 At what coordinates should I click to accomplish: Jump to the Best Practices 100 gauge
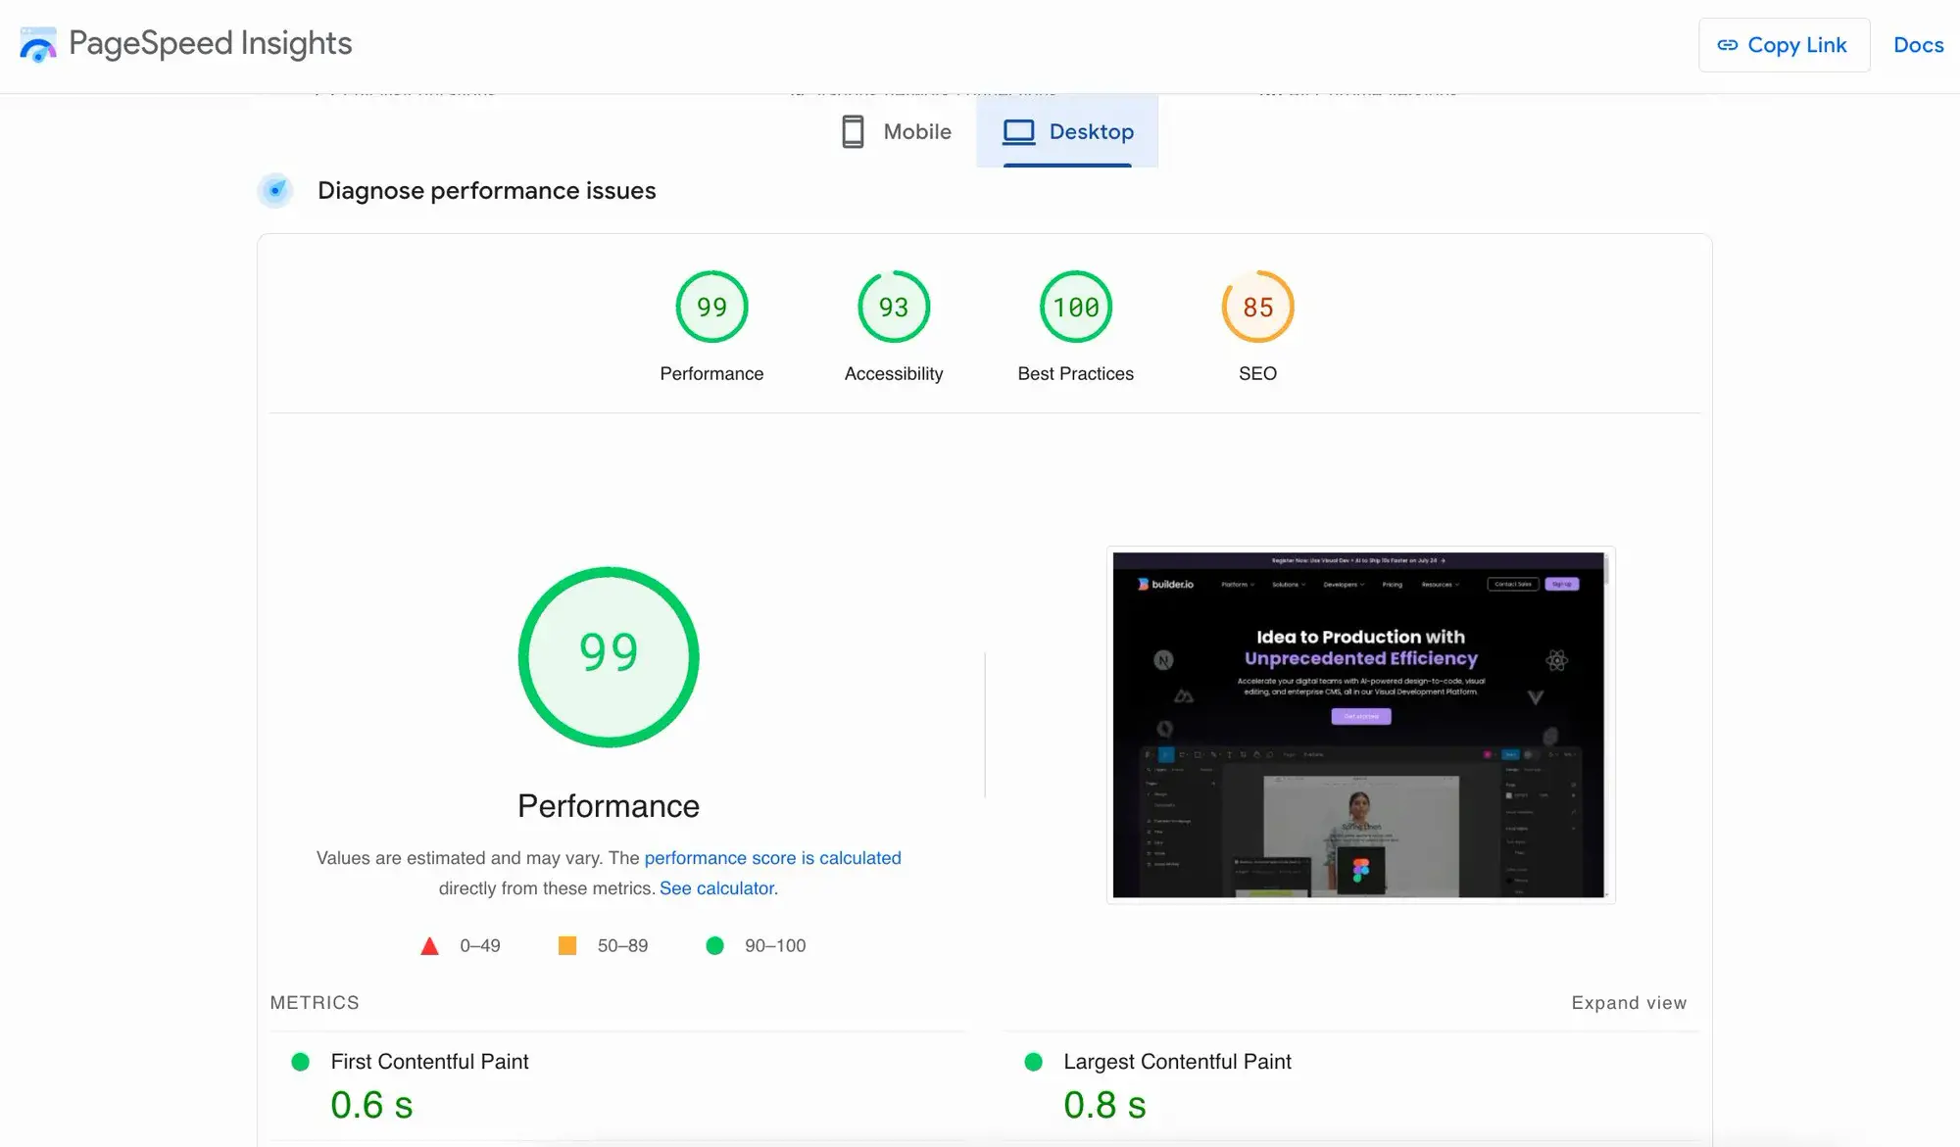pos(1076,307)
